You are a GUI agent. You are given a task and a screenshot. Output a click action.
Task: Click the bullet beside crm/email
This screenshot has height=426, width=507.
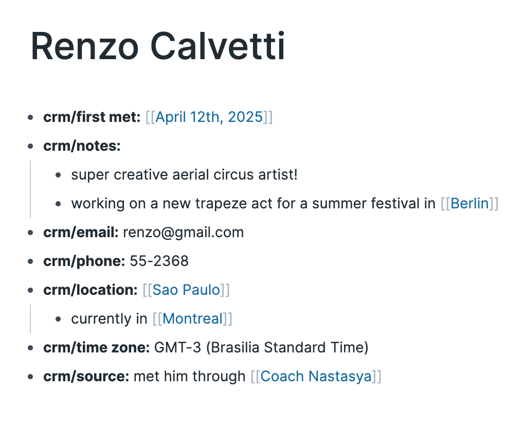[30, 233]
